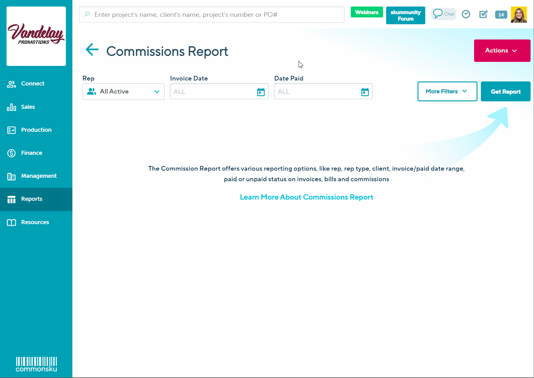Screen dimensions: 534x378
Task: Expand the More Filters dropdown
Action: tap(447, 91)
